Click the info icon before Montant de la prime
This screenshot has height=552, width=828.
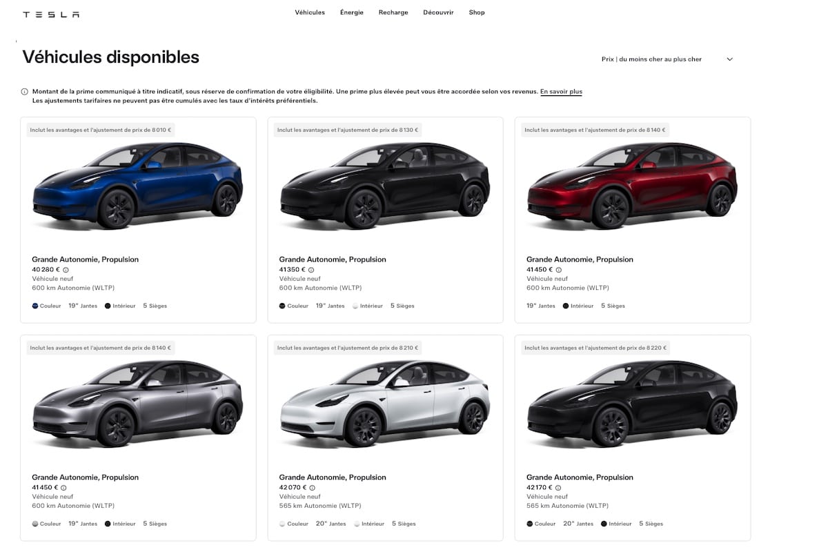25,92
